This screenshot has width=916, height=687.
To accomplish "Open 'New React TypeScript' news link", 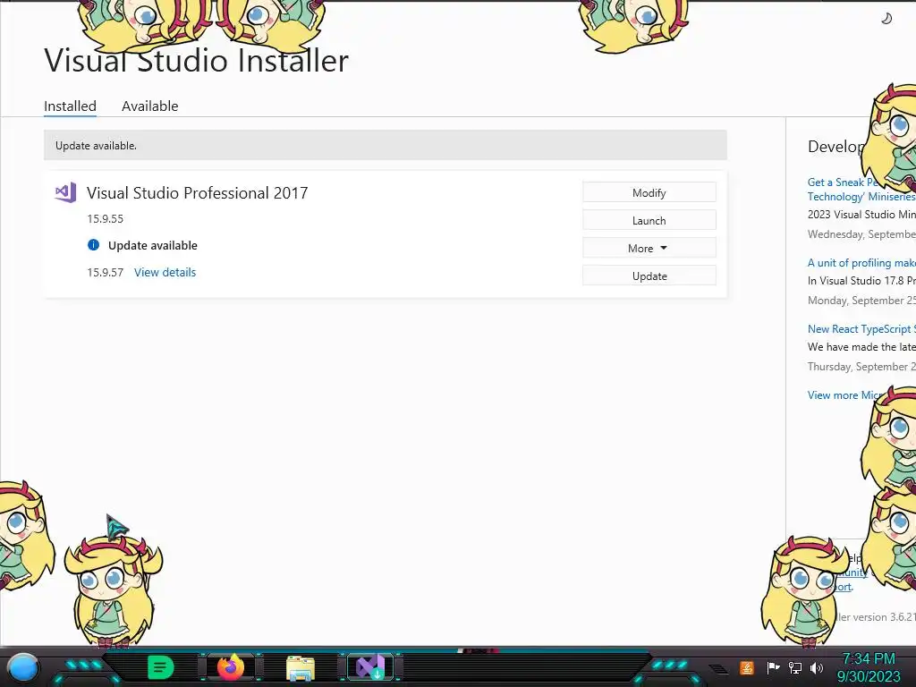I will tap(861, 329).
